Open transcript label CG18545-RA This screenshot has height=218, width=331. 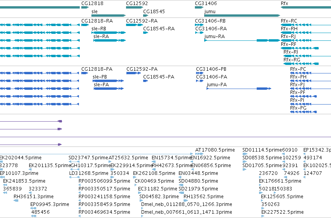click(x=159, y=28)
